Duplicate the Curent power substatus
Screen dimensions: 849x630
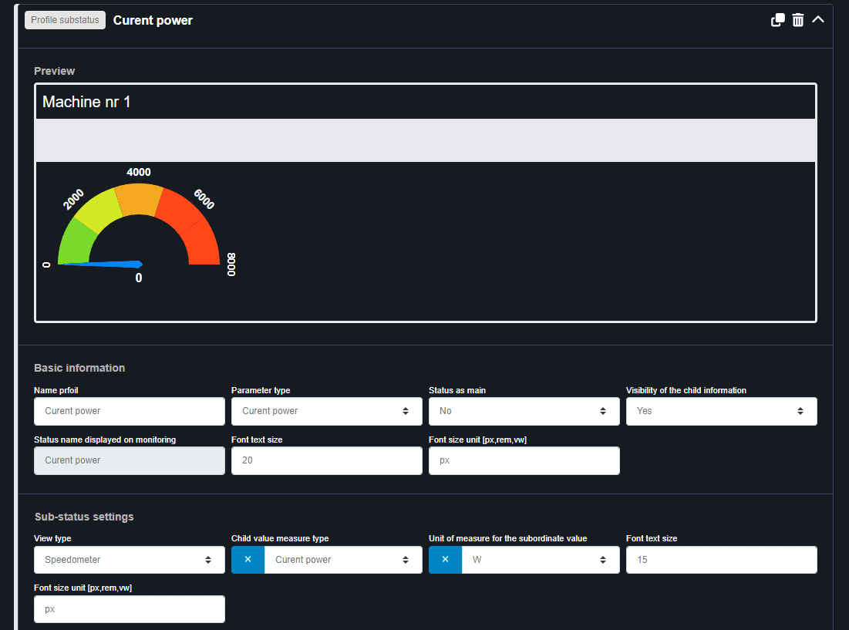(x=777, y=20)
